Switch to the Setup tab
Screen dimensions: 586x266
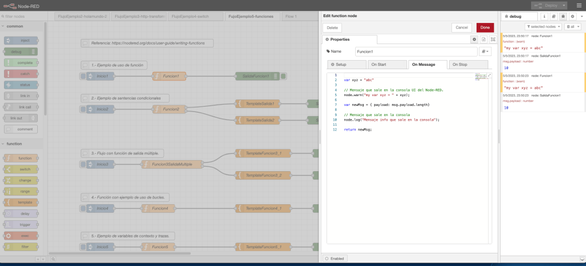click(346, 65)
